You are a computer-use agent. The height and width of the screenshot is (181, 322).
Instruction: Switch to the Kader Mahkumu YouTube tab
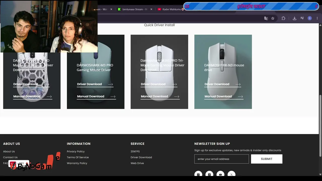[171, 9]
